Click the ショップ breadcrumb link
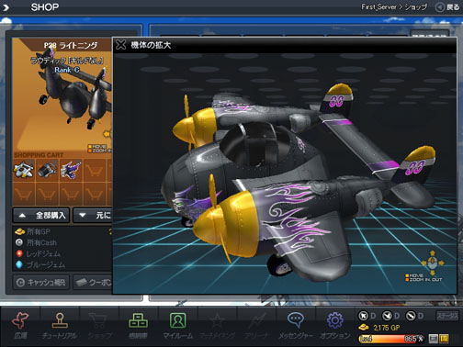 (416, 7)
